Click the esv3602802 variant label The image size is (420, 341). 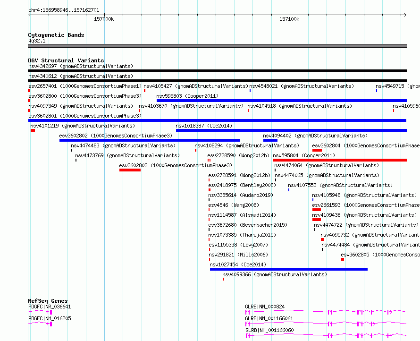tap(116, 136)
